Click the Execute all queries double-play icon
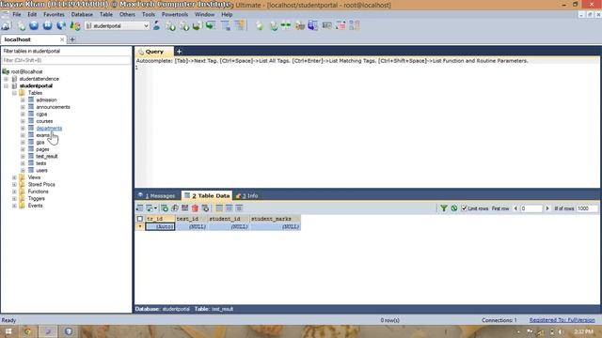 click(47, 25)
